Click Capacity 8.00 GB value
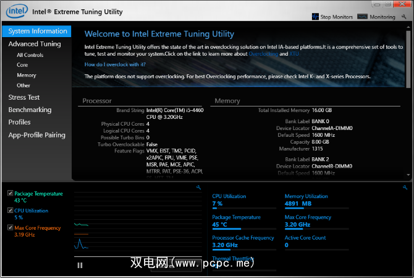 click(x=320, y=142)
